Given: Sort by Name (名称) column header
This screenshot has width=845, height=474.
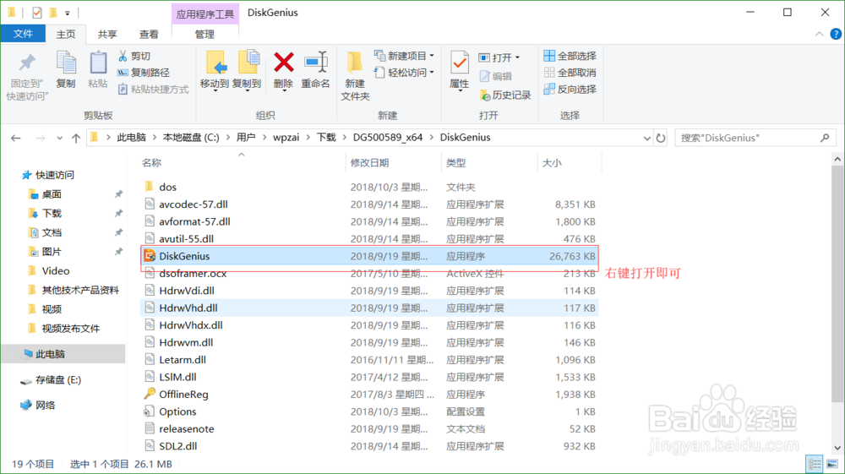Looking at the screenshot, I should pos(151,163).
